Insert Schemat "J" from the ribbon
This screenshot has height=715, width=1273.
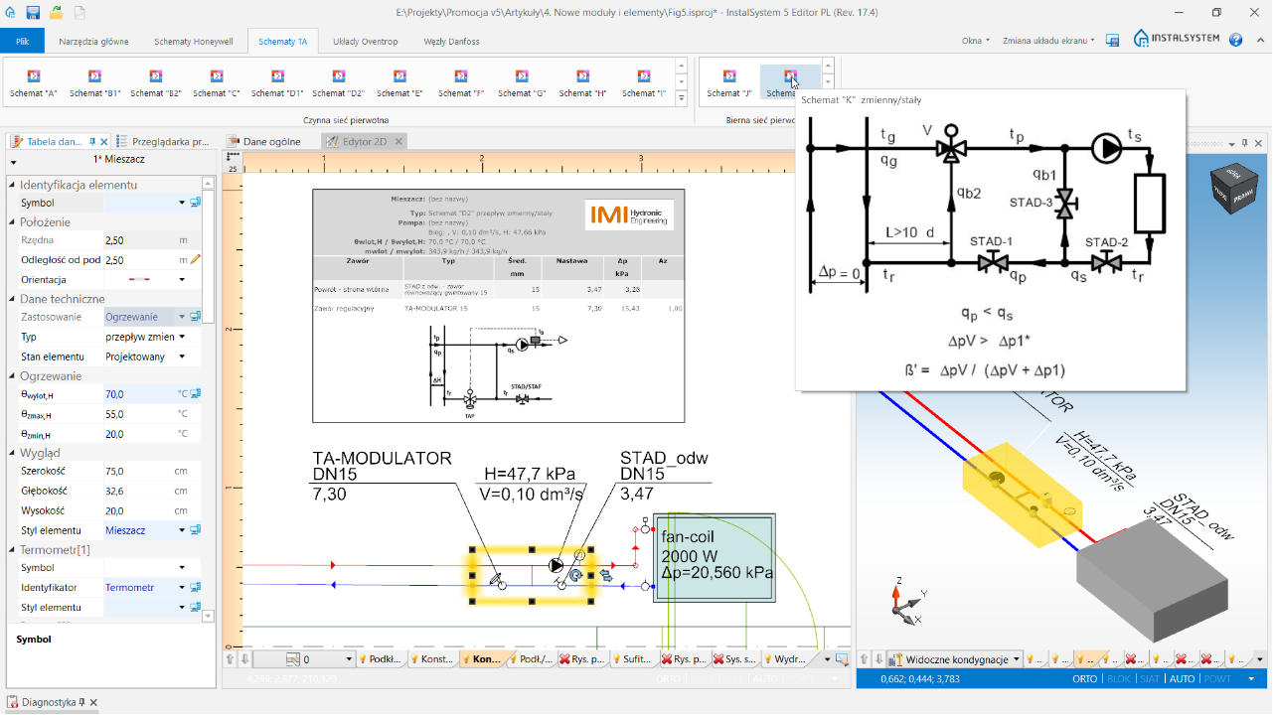[x=729, y=83]
